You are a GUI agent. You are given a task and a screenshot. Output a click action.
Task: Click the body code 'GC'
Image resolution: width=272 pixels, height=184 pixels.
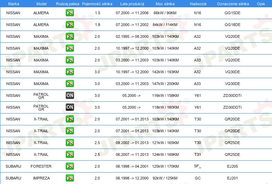tap(198, 178)
